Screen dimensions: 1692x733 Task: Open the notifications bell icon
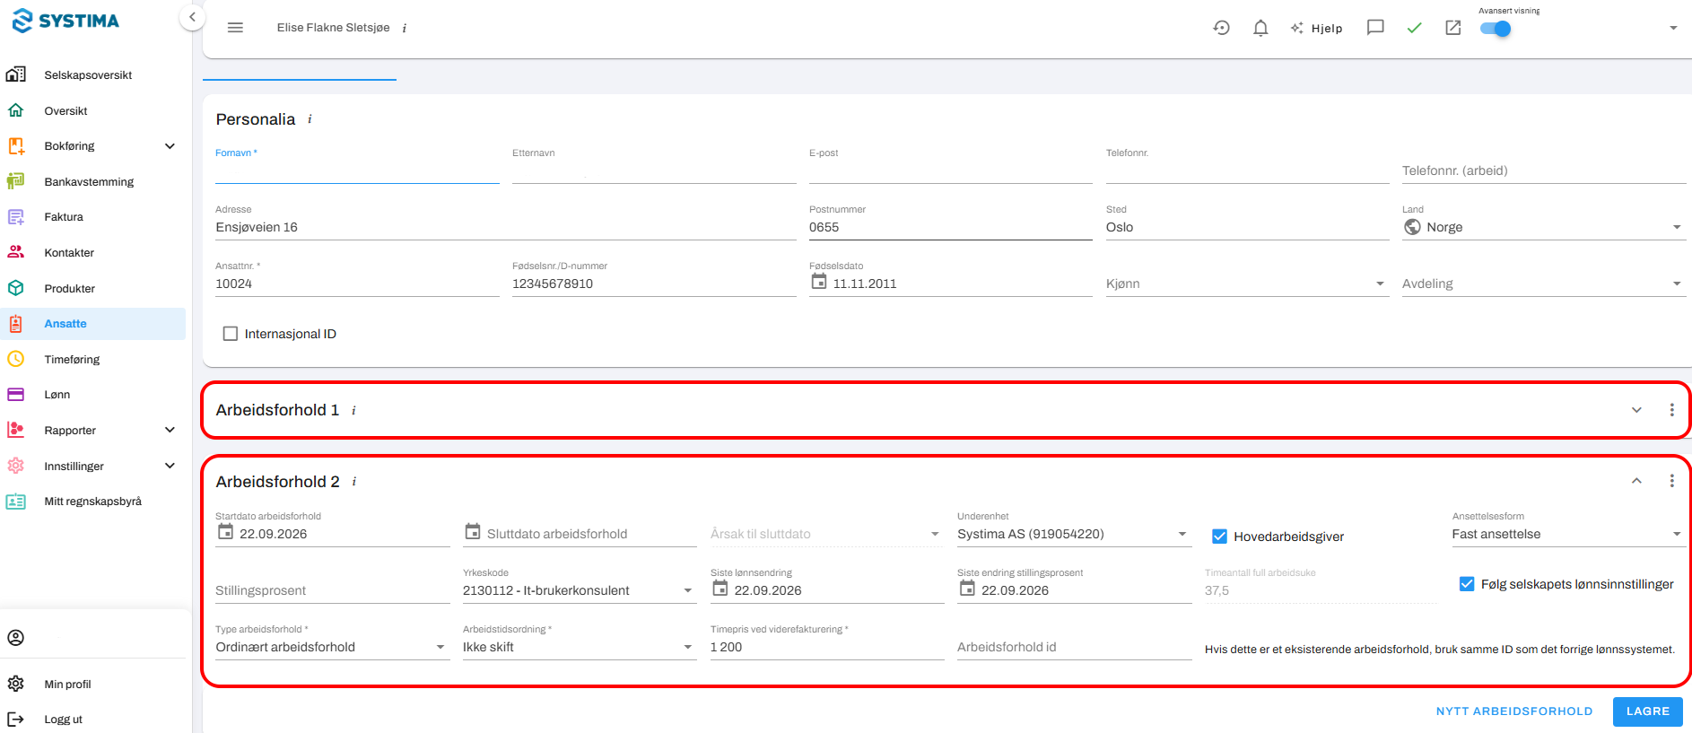(x=1260, y=28)
